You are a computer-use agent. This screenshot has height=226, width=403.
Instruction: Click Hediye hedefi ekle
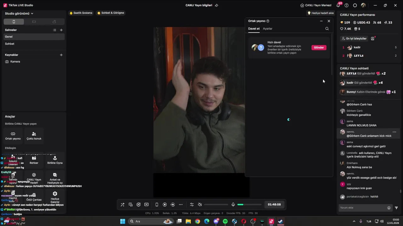tap(321, 13)
